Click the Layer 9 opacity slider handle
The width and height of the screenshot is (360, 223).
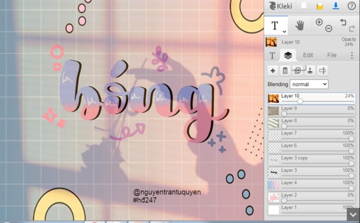284,114
